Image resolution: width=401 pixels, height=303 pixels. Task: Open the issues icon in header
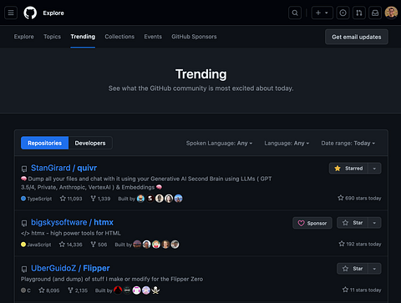coord(343,13)
